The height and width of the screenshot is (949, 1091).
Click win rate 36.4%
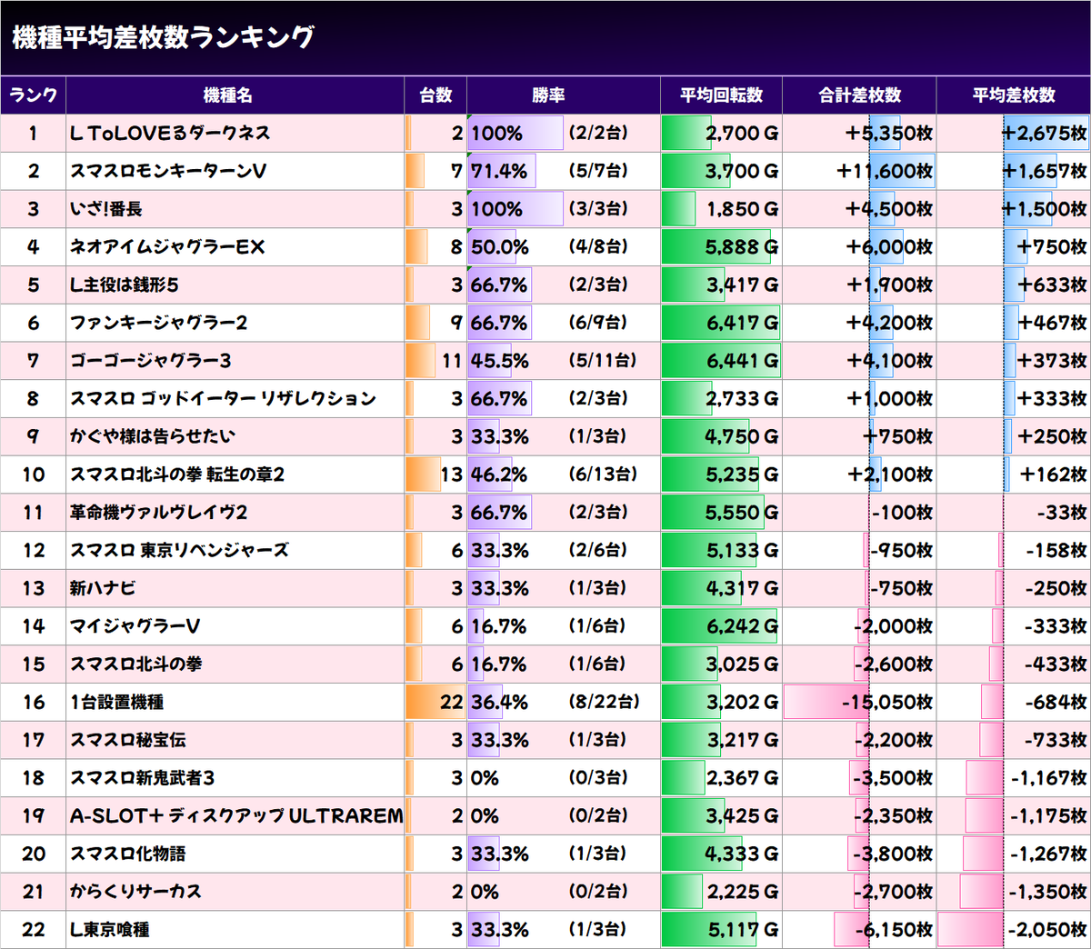click(x=499, y=702)
